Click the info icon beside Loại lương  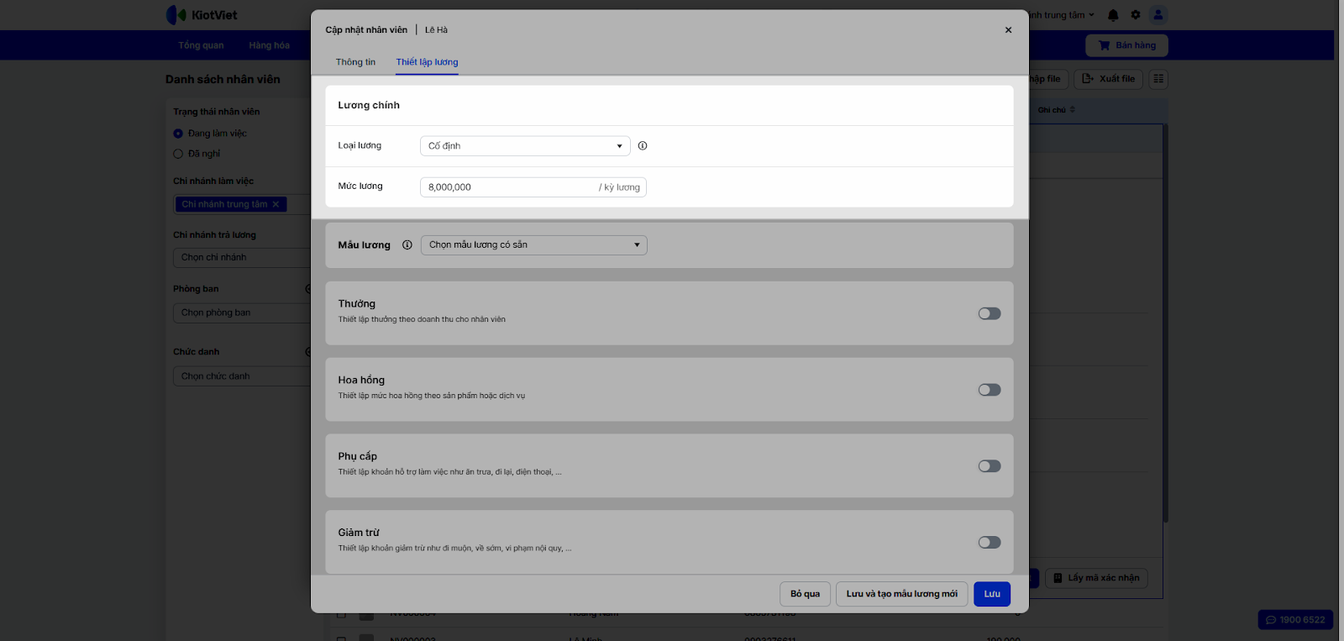643,146
